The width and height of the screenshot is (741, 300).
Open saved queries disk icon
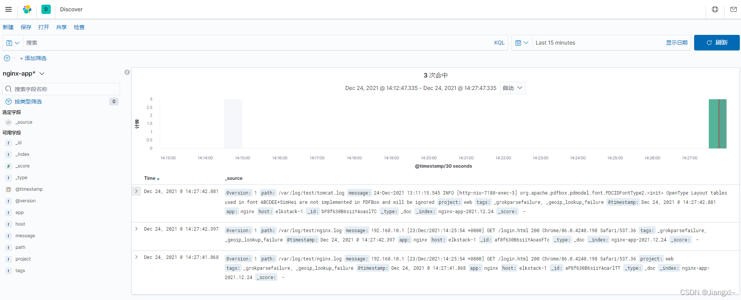pos(13,43)
